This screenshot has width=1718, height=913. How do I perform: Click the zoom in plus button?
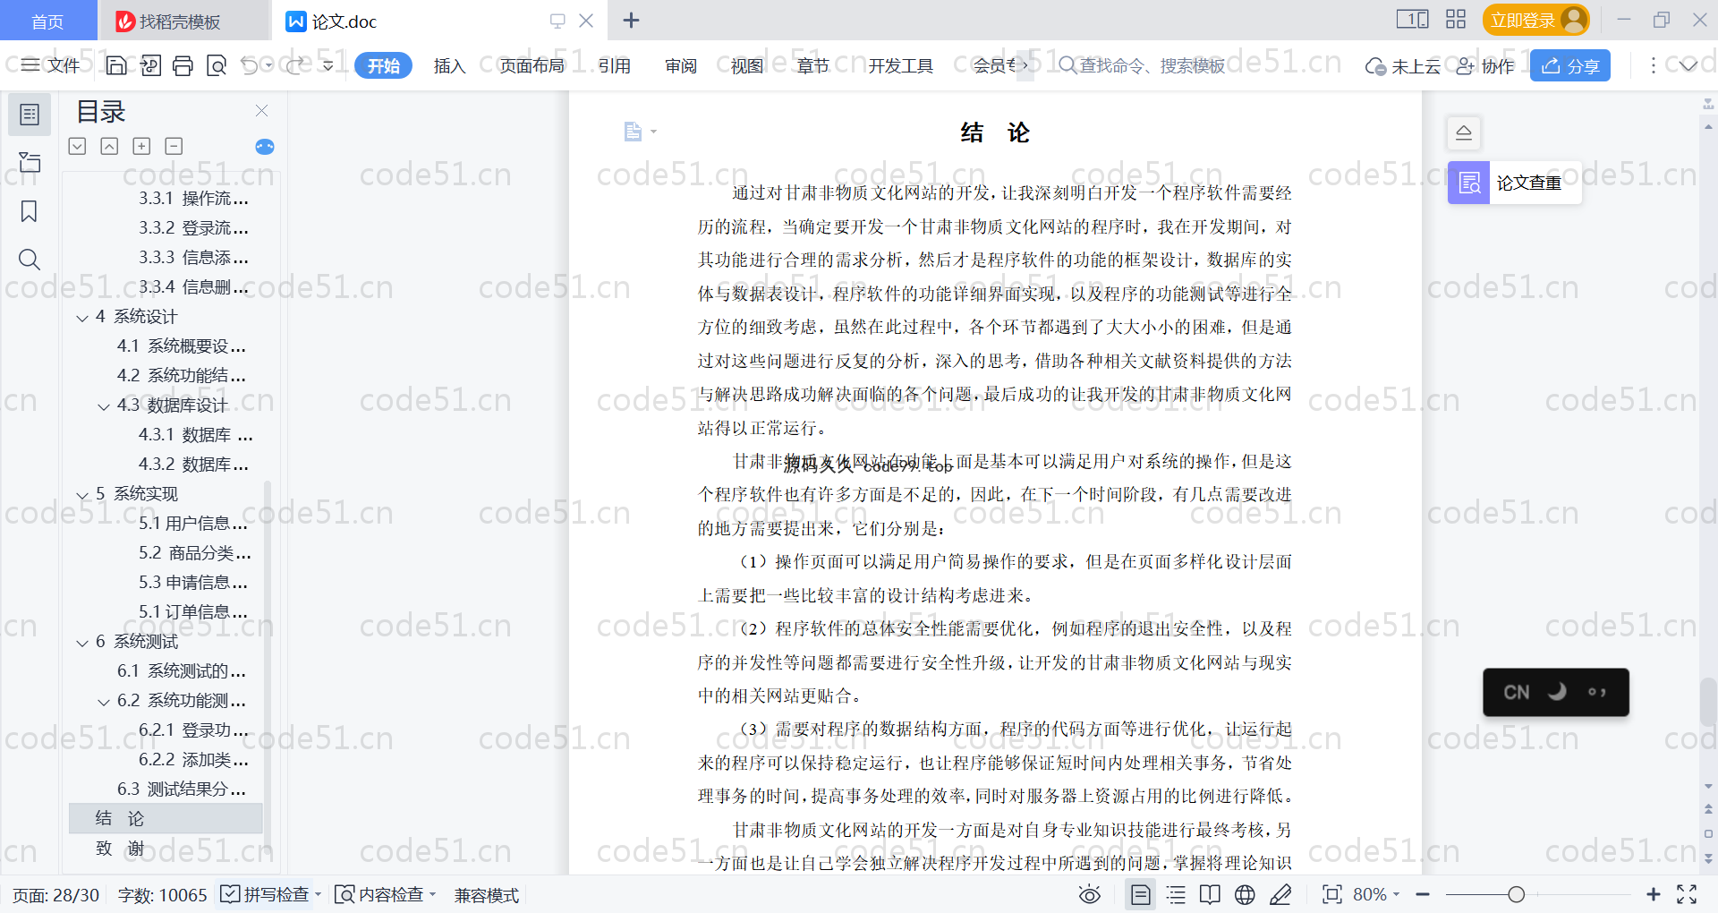tap(1654, 894)
